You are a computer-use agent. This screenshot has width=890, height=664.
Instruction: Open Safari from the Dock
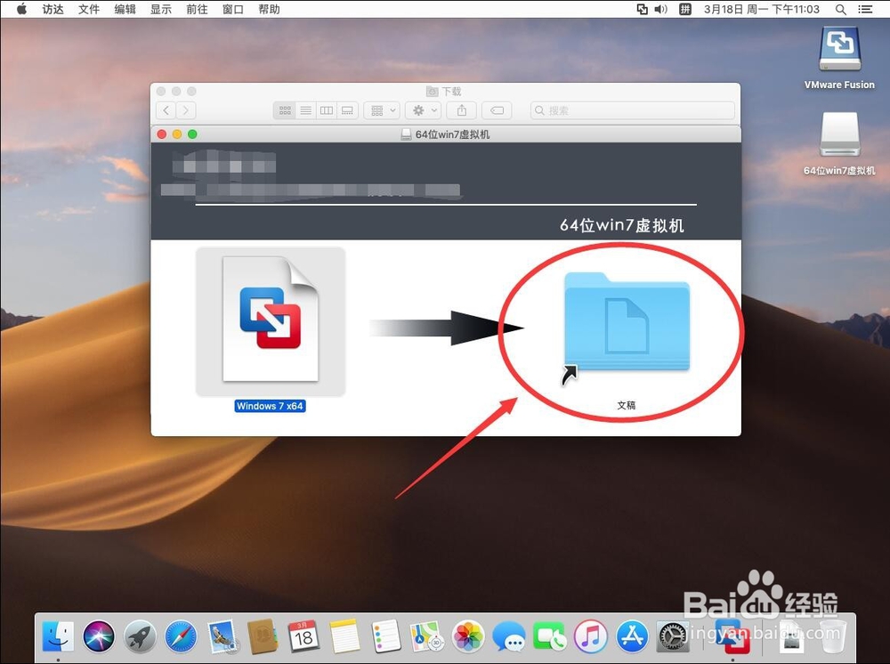[x=181, y=636]
